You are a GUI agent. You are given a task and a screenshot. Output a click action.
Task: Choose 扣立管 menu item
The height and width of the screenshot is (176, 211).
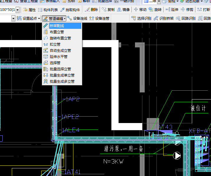(62, 44)
